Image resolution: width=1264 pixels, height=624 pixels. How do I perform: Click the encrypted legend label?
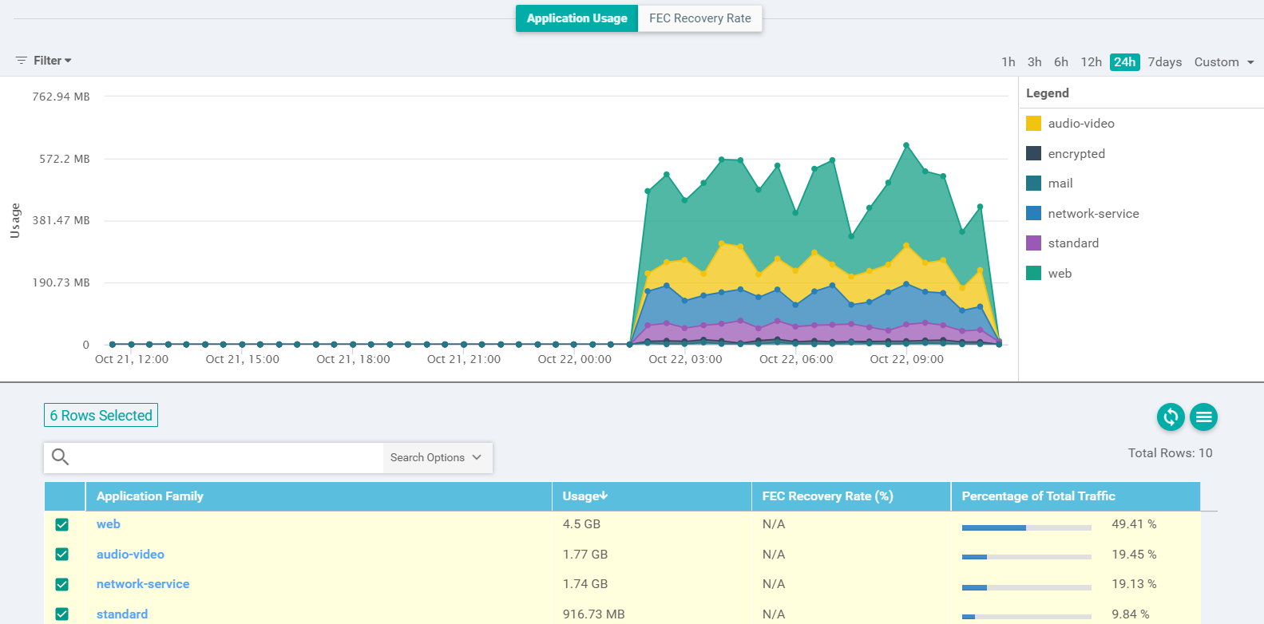[x=1076, y=154]
